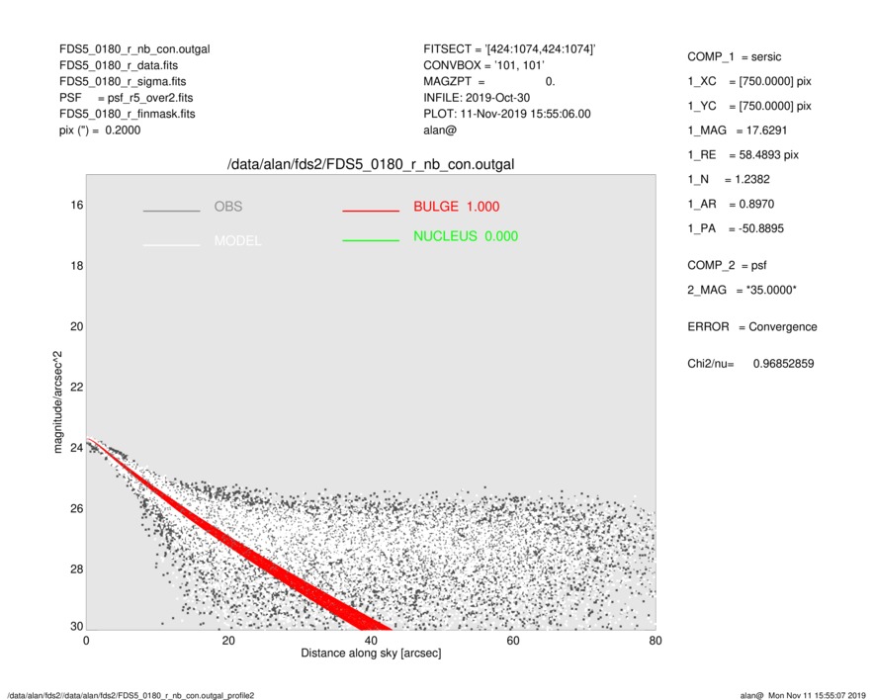Select the "26" tick label on the magnitude axis
The width and height of the screenshot is (875, 700).
[77, 508]
